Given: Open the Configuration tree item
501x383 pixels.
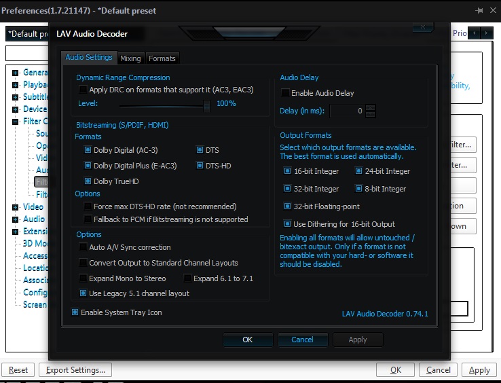Looking at the screenshot, I should [35, 292].
